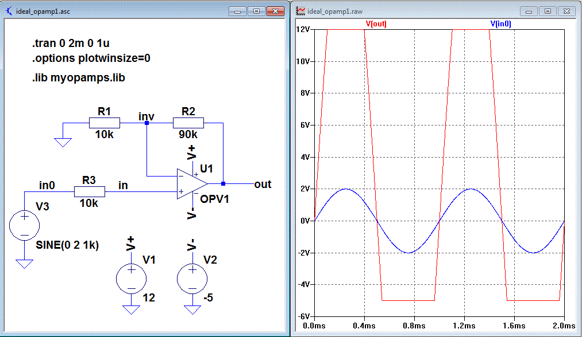The height and width of the screenshot is (337, 582).
Task: Click the V+ net label above source V1
Action: click(x=130, y=244)
